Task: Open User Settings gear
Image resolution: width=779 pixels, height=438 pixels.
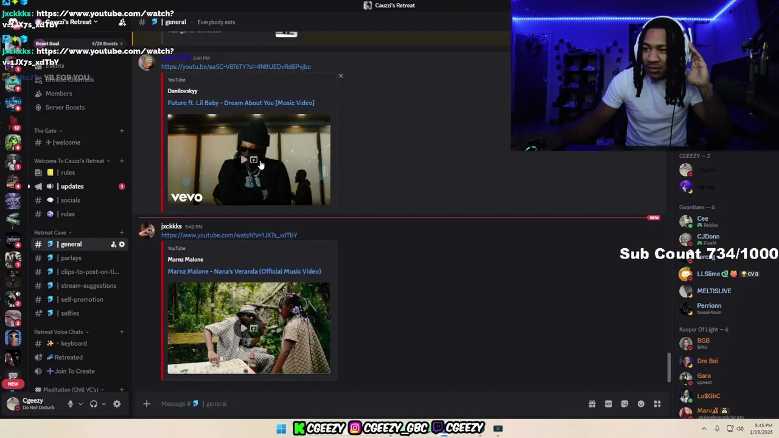Action: point(117,404)
